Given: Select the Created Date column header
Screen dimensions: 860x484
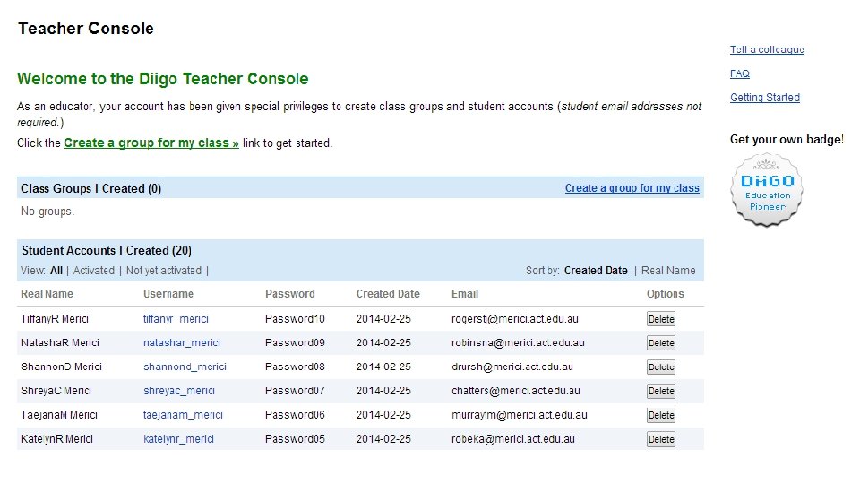Looking at the screenshot, I should [388, 294].
